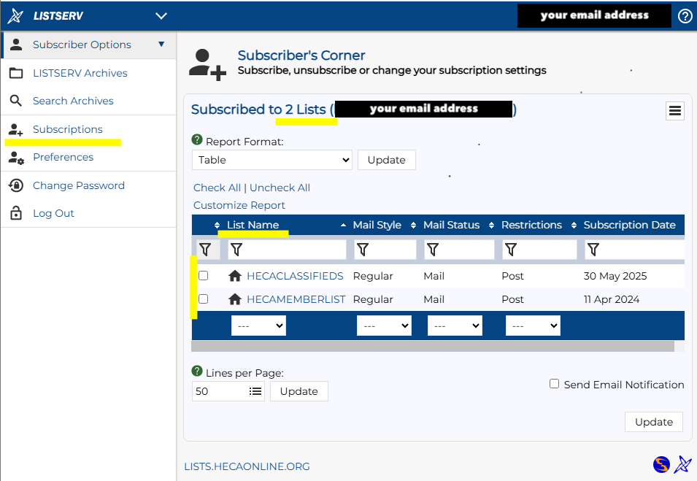The image size is (697, 481).
Task: Sort by the Mail Status column arrows
Action: coord(492,226)
